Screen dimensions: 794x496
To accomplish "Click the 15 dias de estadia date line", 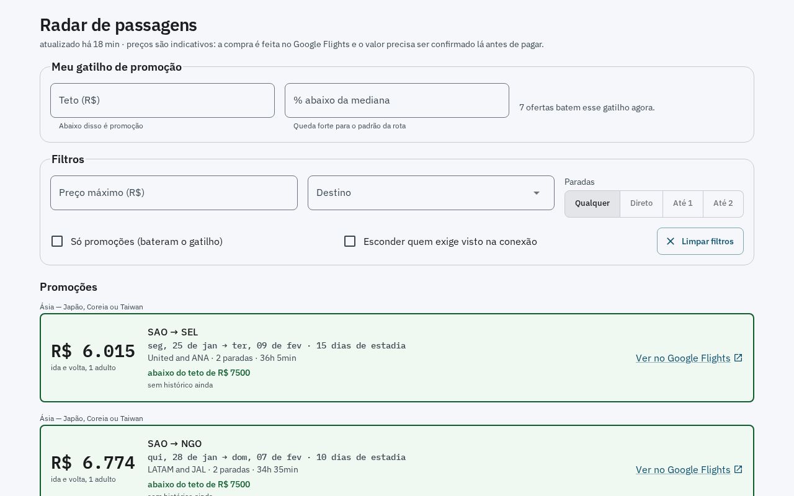I will [277, 345].
